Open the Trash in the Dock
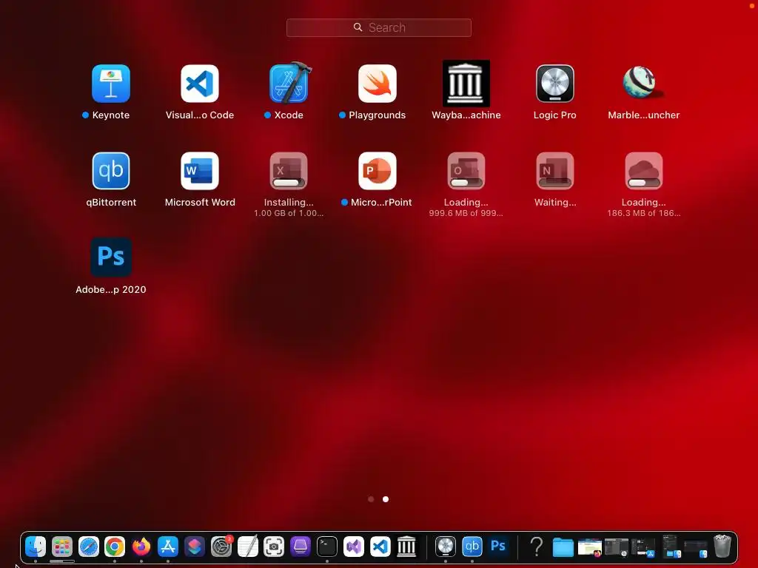The height and width of the screenshot is (568, 758). pos(722,547)
